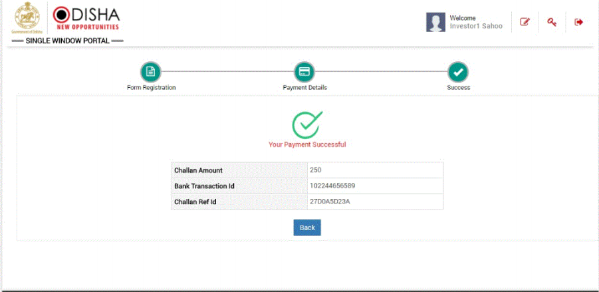Viewport: 599px width, 292px height.
Task: Click the Success checkmark step icon
Action: coord(458,72)
